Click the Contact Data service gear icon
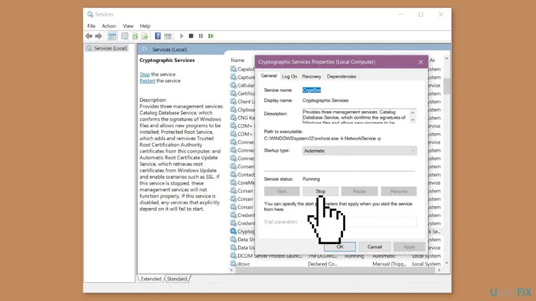The width and height of the screenshot is (536, 301). [x=233, y=174]
